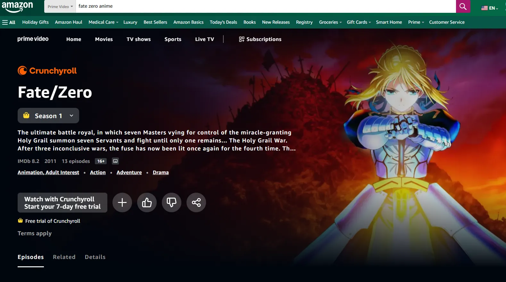Image resolution: width=506 pixels, height=282 pixels.
Task: Open the Adventure genre link
Action: [x=129, y=173]
